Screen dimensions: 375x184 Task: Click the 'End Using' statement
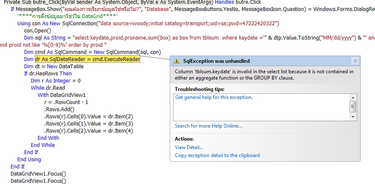coord(29,160)
